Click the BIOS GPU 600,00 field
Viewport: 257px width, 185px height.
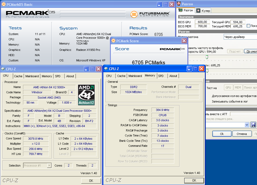pyautogui.click(x=202, y=22)
